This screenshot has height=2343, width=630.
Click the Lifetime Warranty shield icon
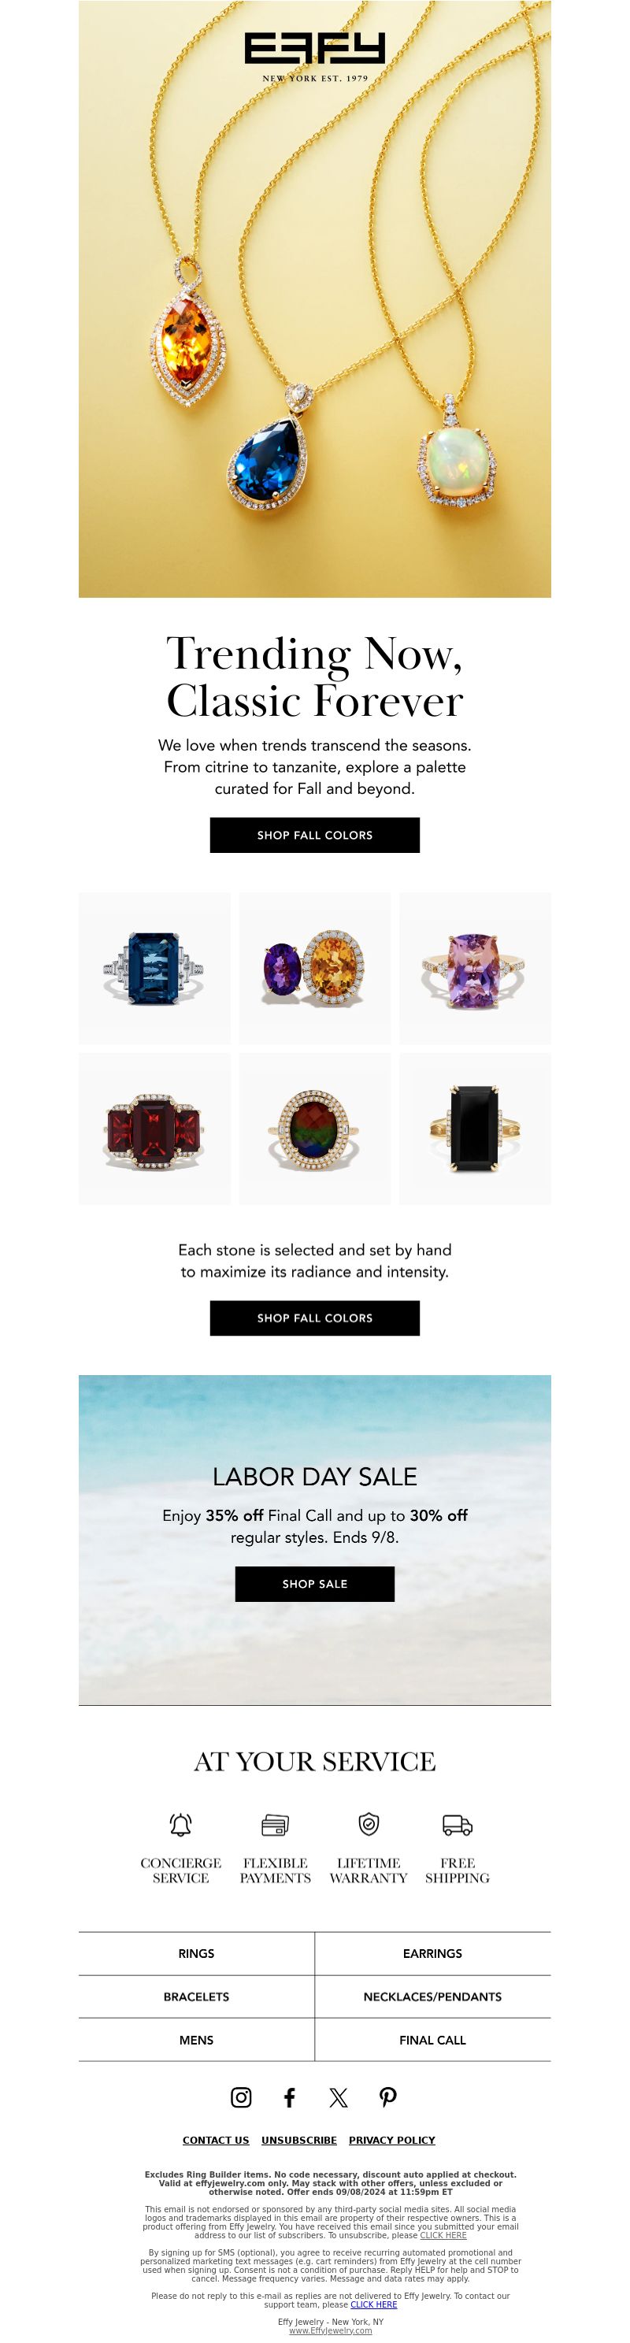coord(369,1824)
